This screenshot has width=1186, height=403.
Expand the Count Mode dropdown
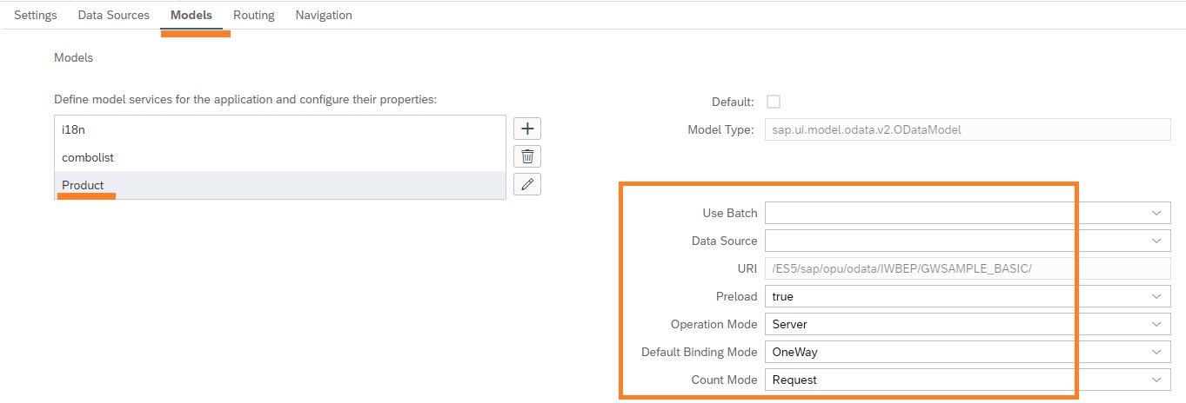[1156, 380]
